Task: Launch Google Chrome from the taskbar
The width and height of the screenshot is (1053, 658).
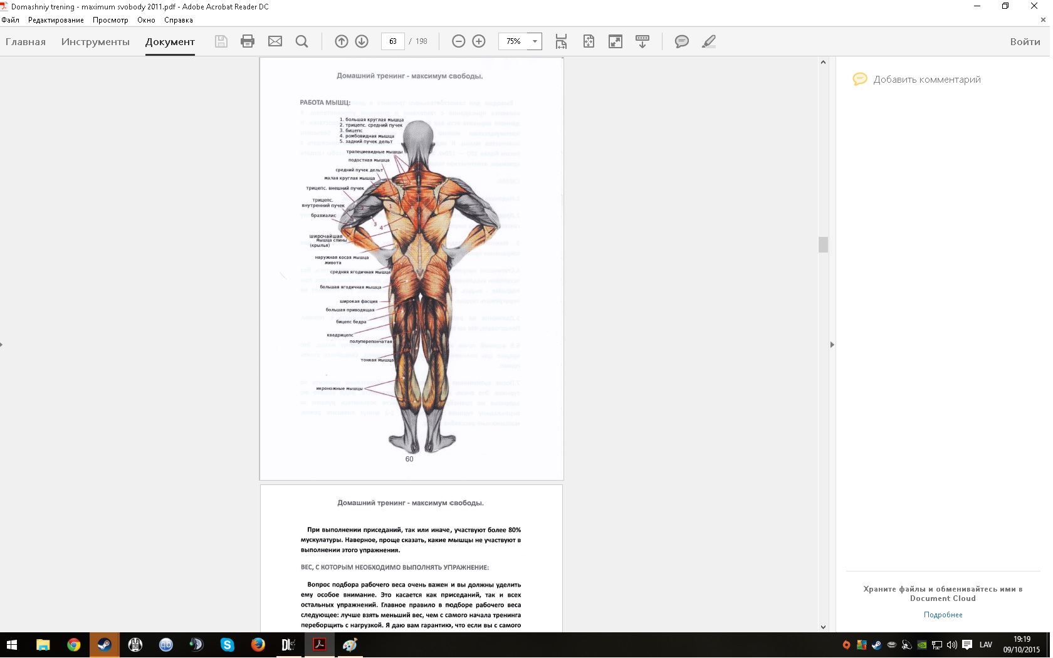Action: click(73, 645)
